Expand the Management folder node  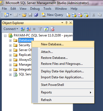coord(10,65)
